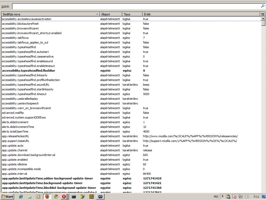Screen dimensions: 267x200
Task: Click the clipboard tray icon
Action: click(228, 197)
